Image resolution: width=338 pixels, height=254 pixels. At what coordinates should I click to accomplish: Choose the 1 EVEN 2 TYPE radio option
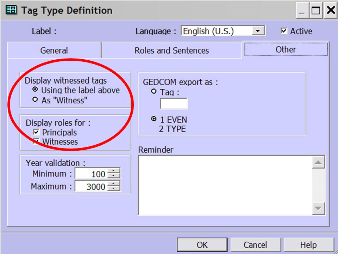(x=154, y=119)
